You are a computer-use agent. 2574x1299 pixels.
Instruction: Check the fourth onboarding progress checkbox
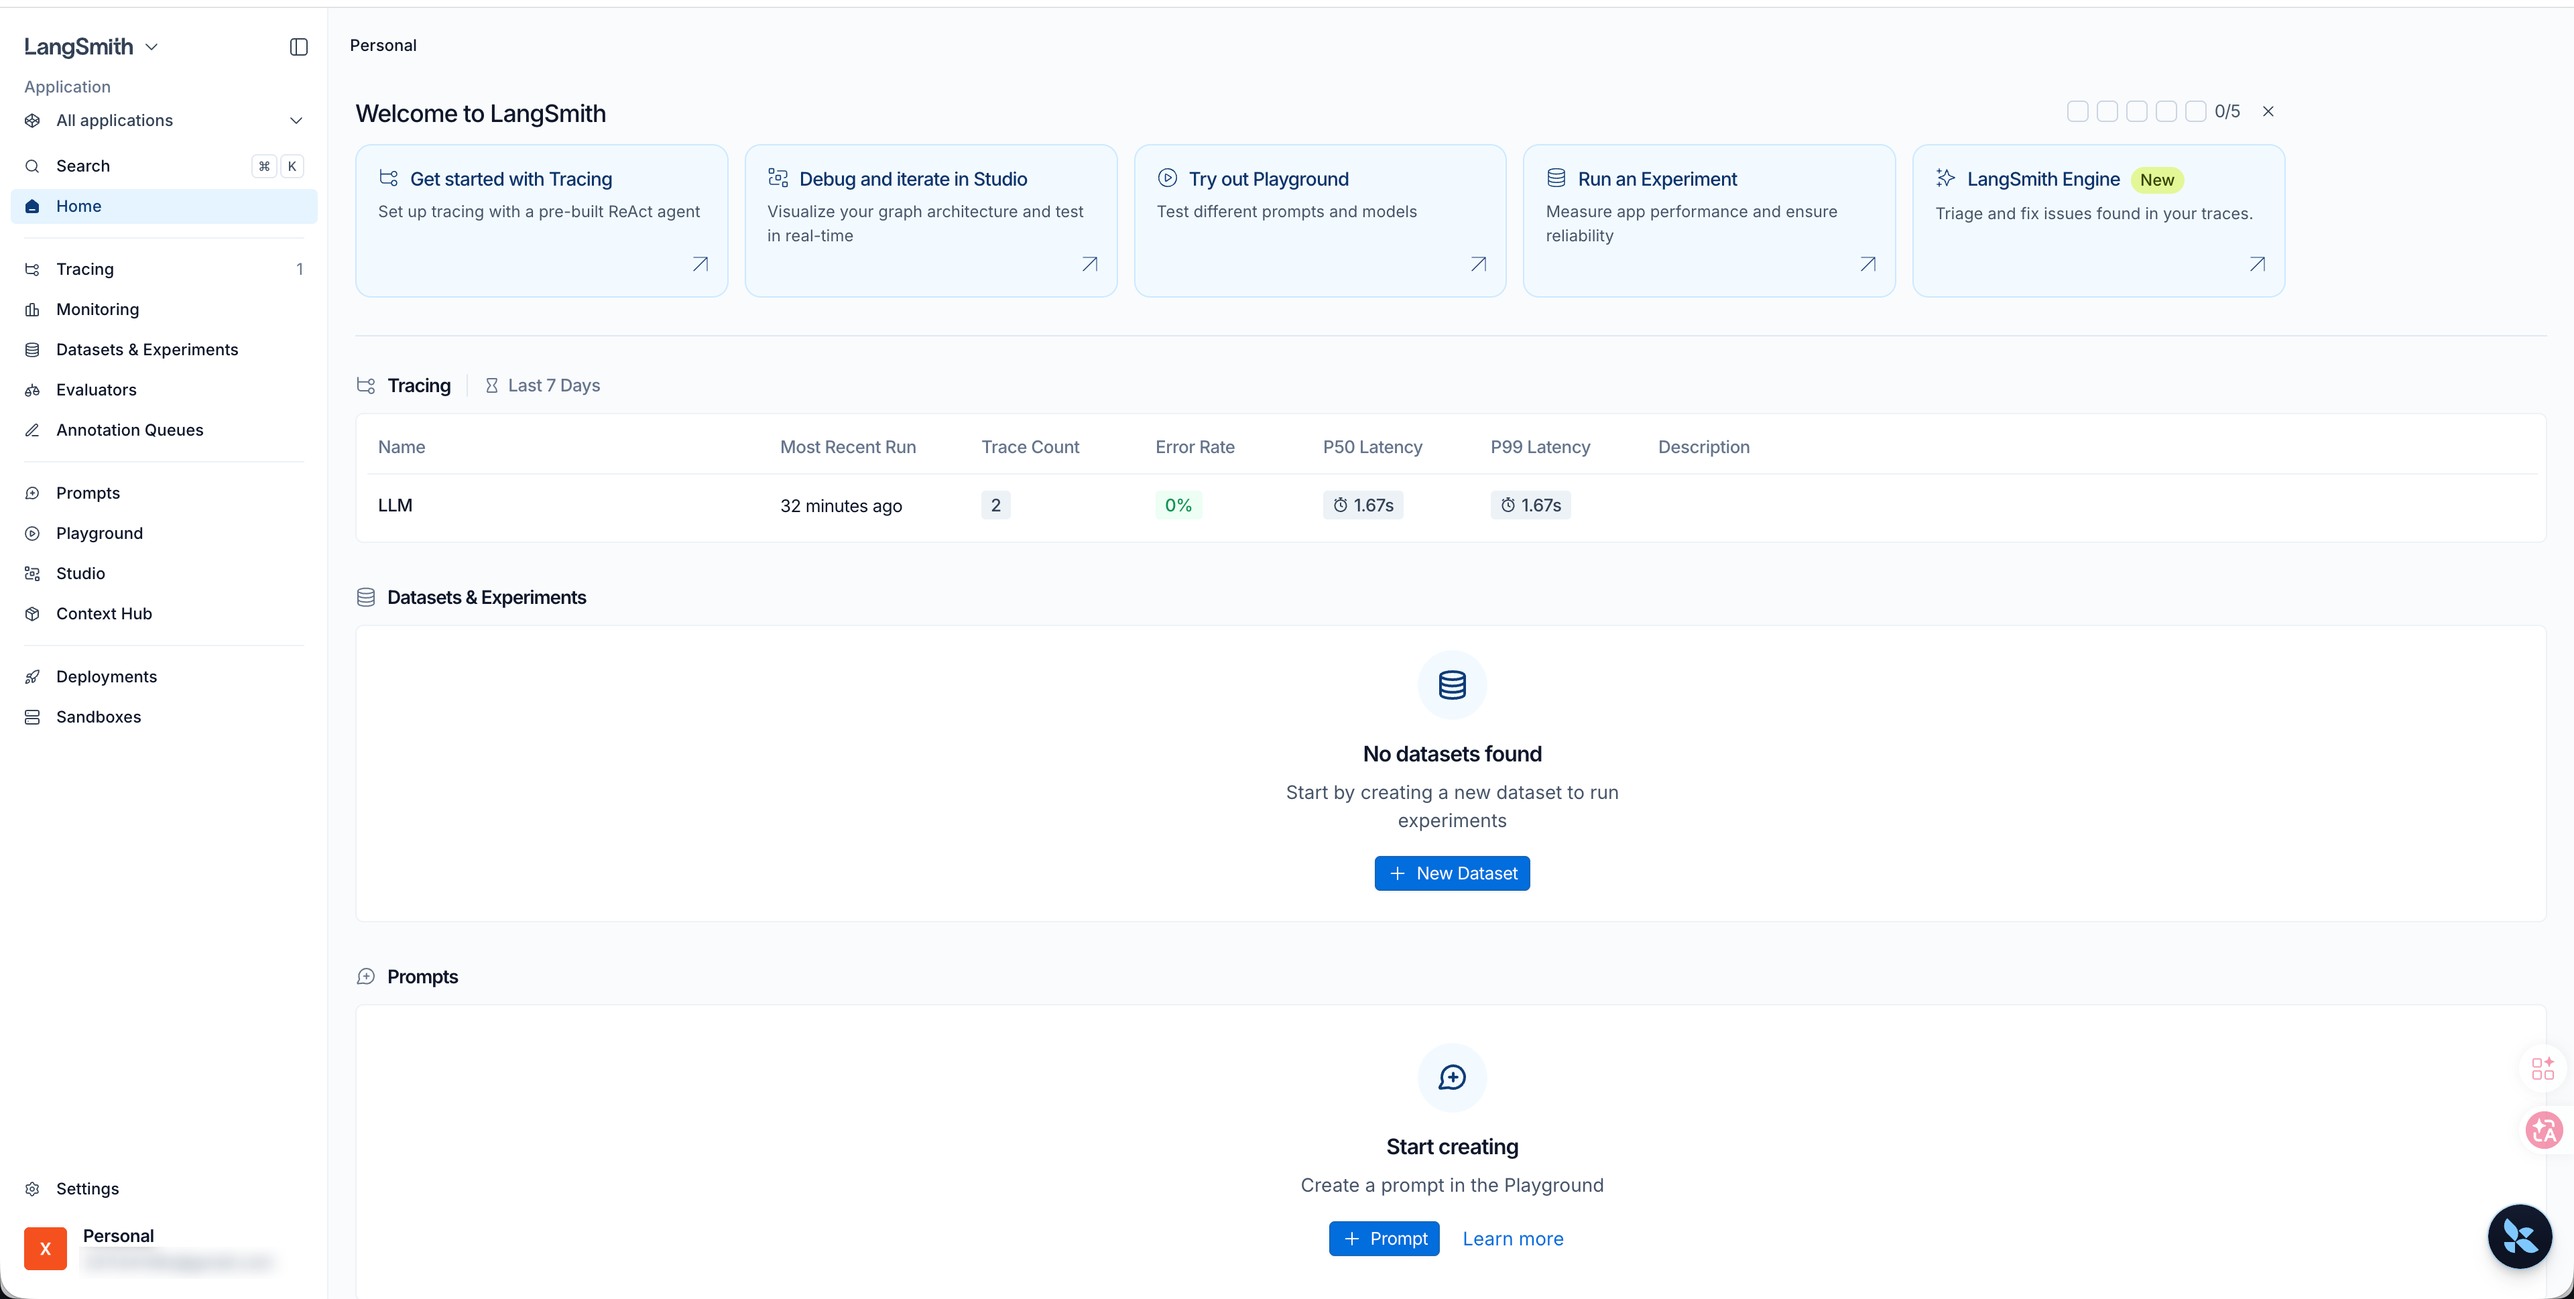(2166, 111)
